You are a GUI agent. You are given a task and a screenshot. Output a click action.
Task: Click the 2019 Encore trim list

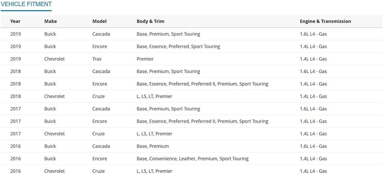(x=178, y=47)
